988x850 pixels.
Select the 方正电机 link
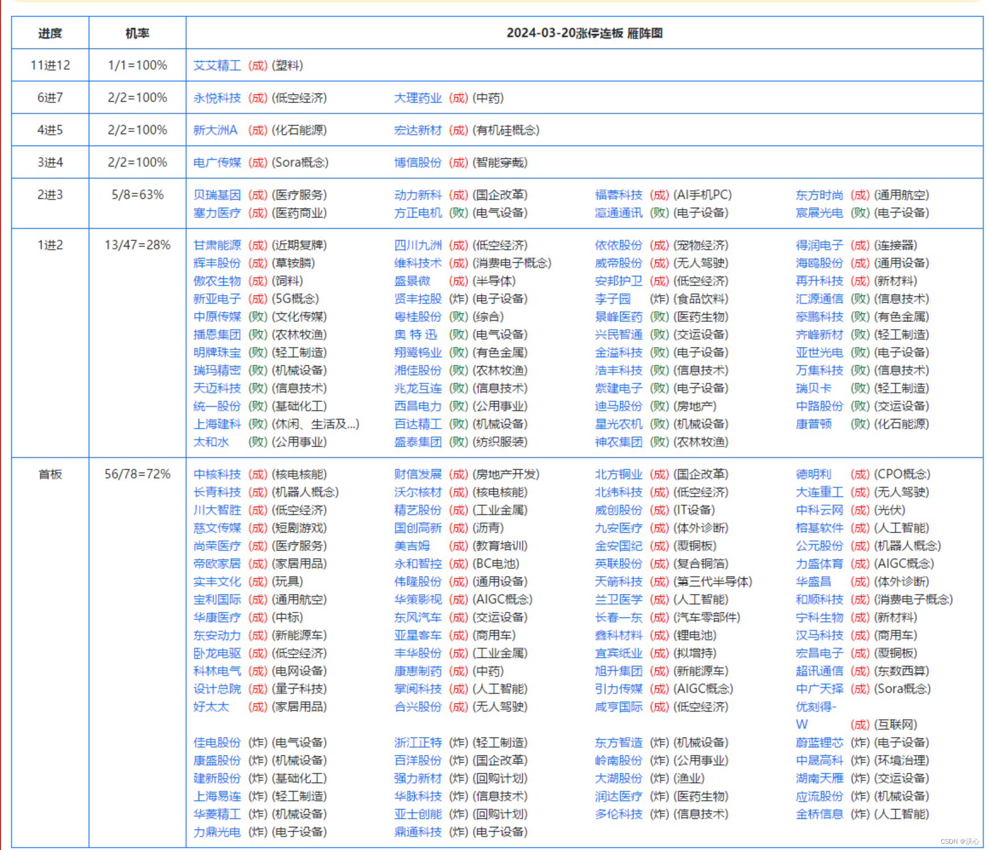pos(418,212)
